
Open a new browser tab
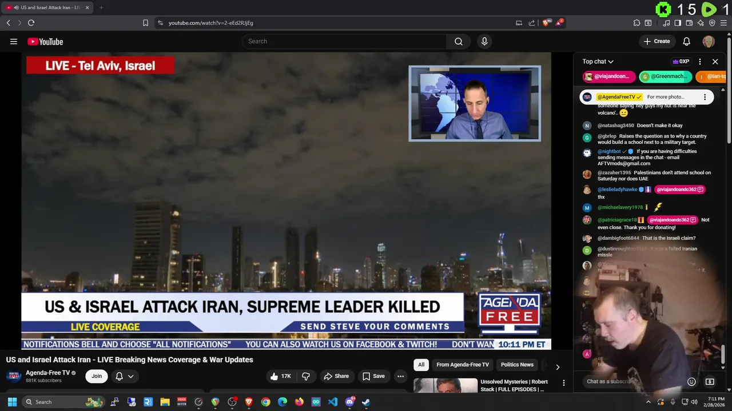pyautogui.click(x=101, y=7)
